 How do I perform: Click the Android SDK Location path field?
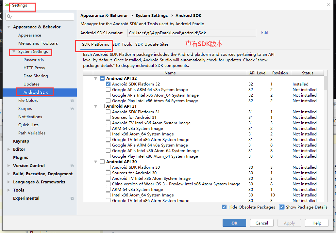192,33
